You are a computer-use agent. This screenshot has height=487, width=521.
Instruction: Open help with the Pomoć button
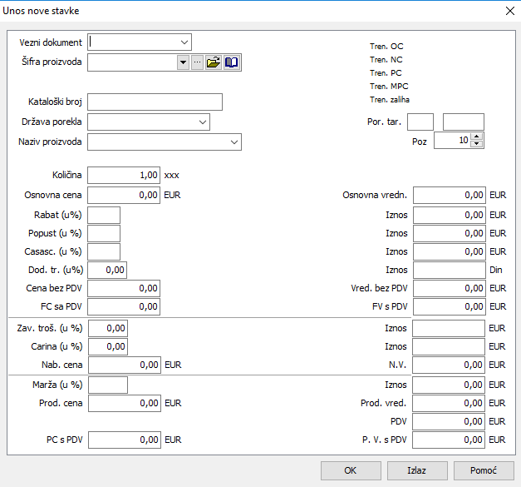tap(483, 470)
